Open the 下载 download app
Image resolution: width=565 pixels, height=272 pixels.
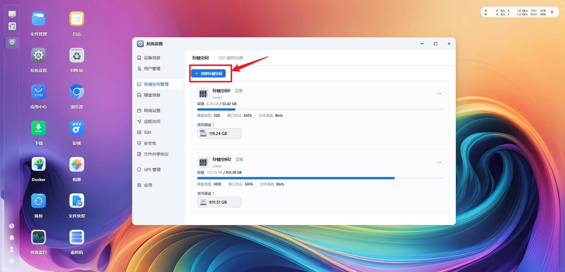[x=39, y=128]
